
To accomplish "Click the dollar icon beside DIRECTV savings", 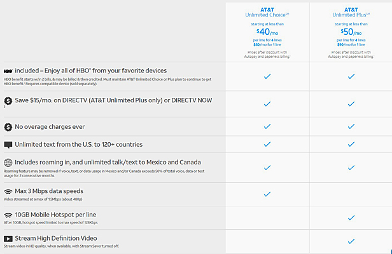I will click(x=8, y=101).
